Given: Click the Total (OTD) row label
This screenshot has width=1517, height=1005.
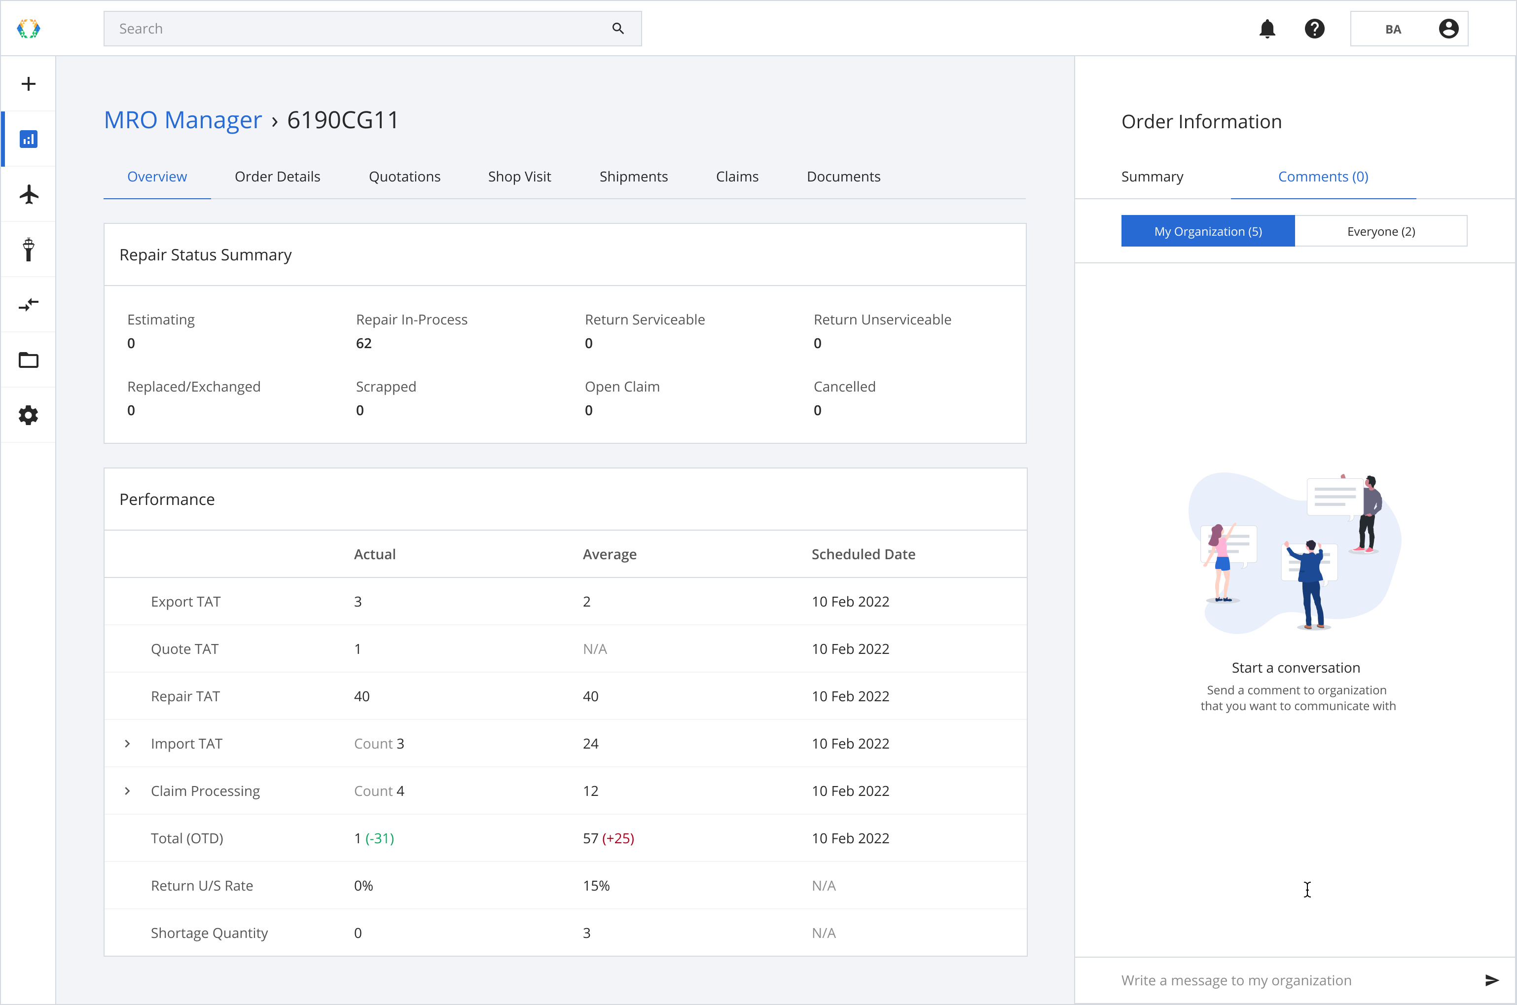Looking at the screenshot, I should [x=186, y=838].
